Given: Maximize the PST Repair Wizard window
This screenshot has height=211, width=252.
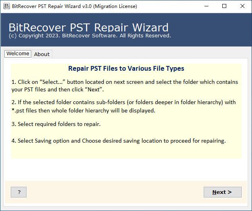Looking at the screenshot, I should pyautogui.click(x=224, y=6).
